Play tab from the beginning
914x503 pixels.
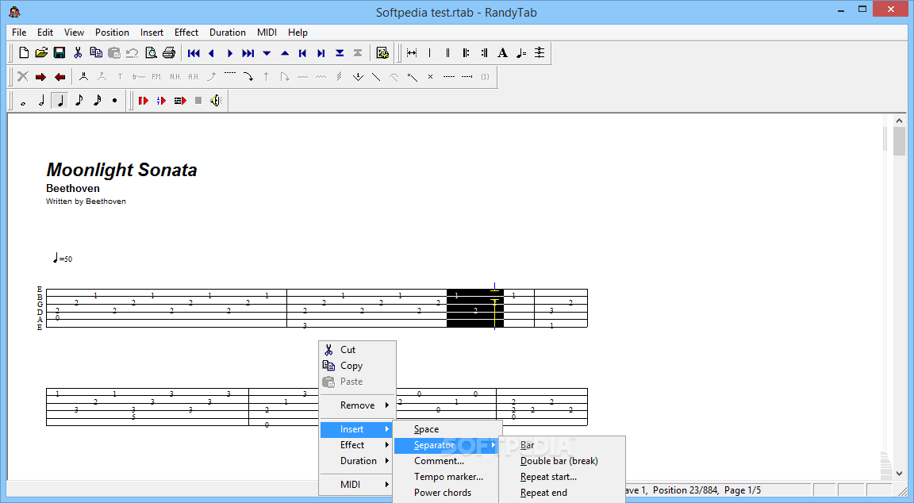point(144,101)
